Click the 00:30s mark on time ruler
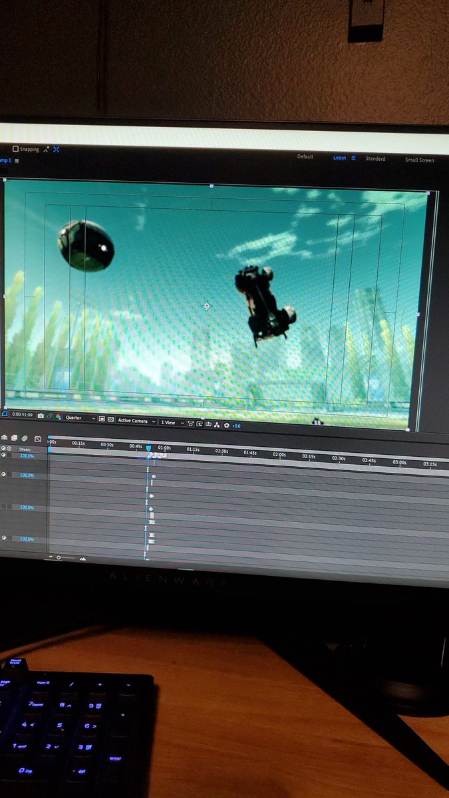Viewport: 449px width, 798px height. click(107, 444)
